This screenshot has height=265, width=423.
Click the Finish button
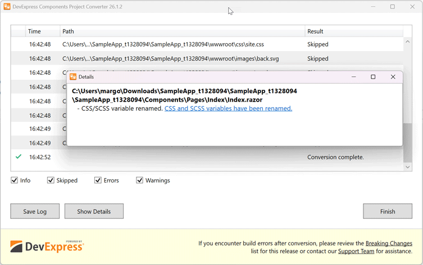388,211
